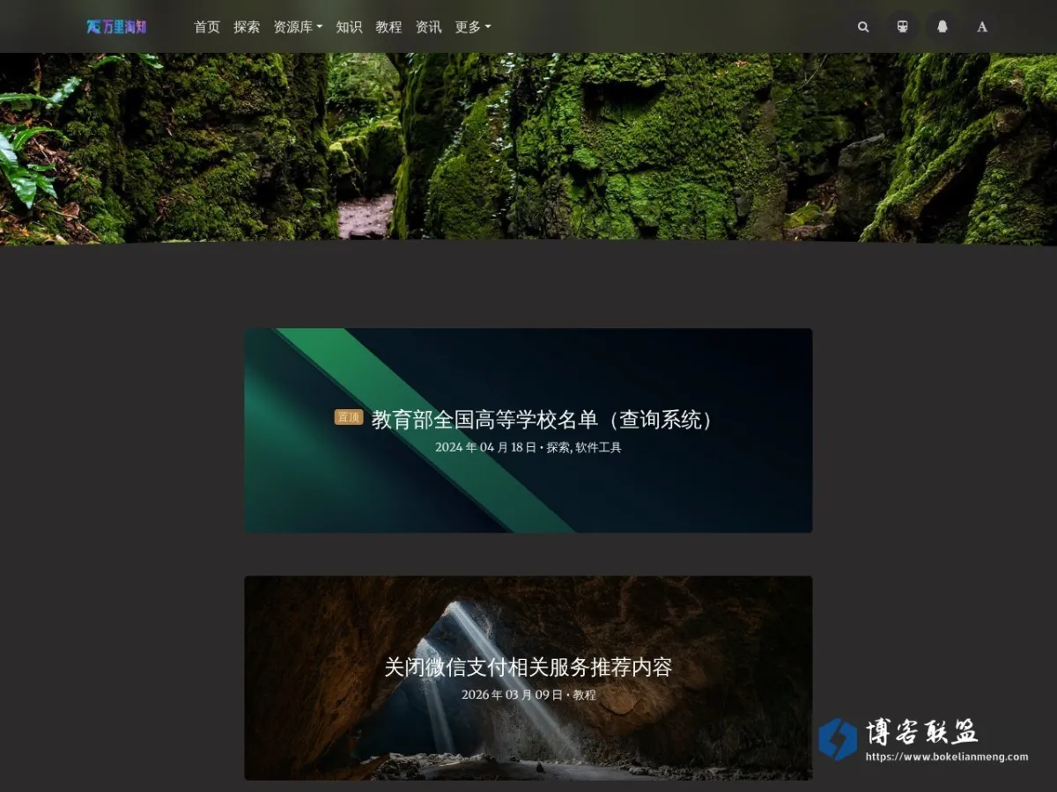This screenshot has width=1057, height=792.
Task: Expand the 资源库 dropdown menu
Action: tap(298, 27)
